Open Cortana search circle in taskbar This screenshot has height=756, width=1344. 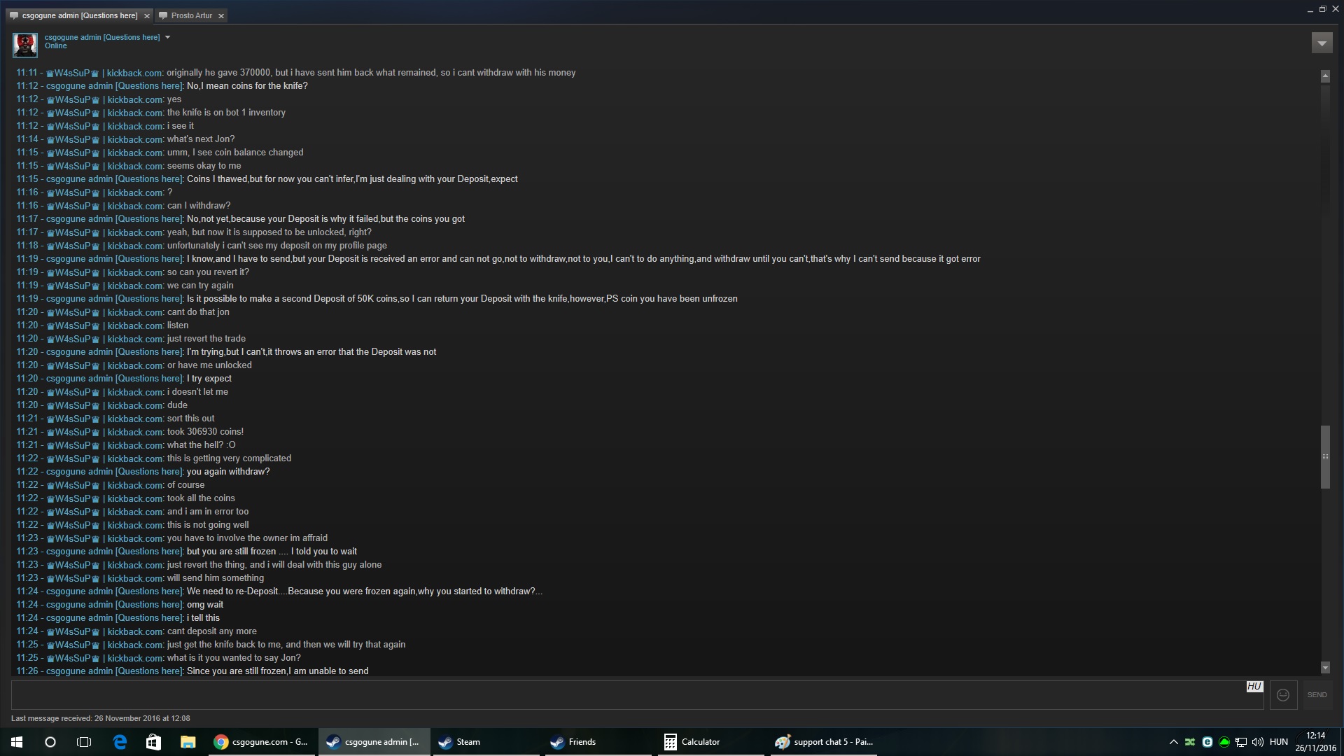coord(50,742)
